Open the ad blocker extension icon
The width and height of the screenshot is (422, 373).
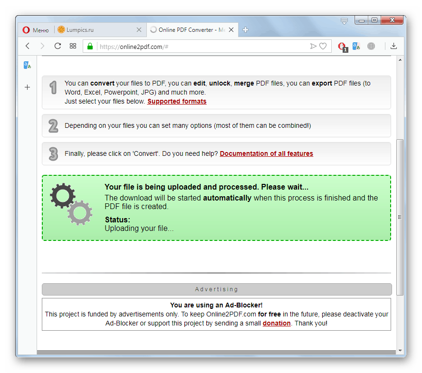[343, 47]
